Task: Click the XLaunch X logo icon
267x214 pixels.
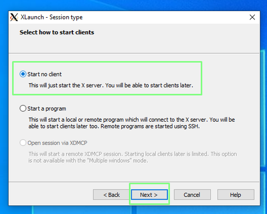Action: point(14,17)
